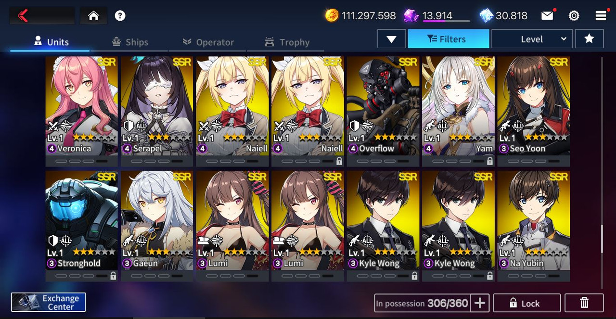Viewport: 616px width, 319px height.
Task: Open the help question mark icon
Action: (x=120, y=16)
